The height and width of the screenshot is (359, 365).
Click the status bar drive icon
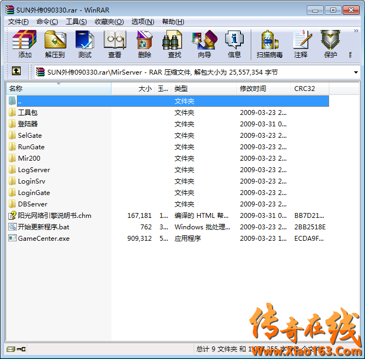[11, 349]
